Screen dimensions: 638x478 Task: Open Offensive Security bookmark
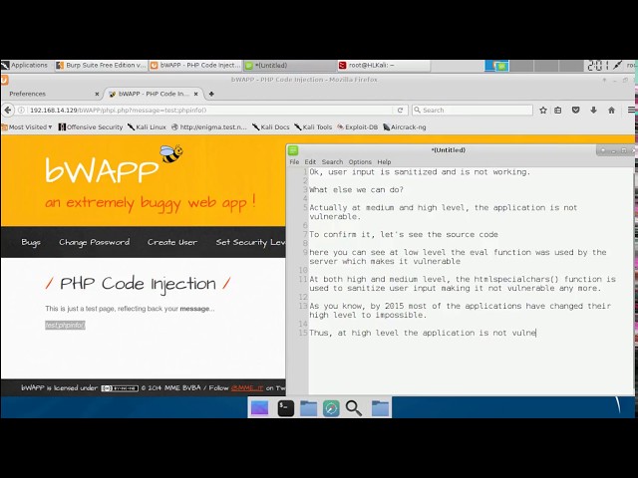(x=91, y=127)
